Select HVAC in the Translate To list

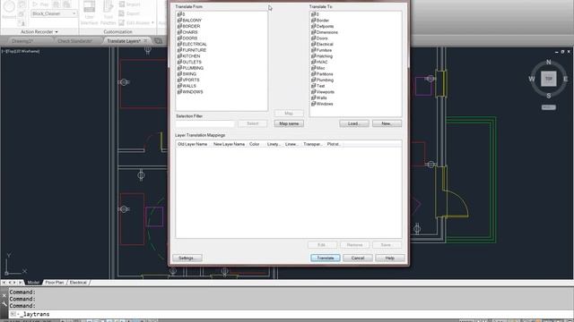319,62
